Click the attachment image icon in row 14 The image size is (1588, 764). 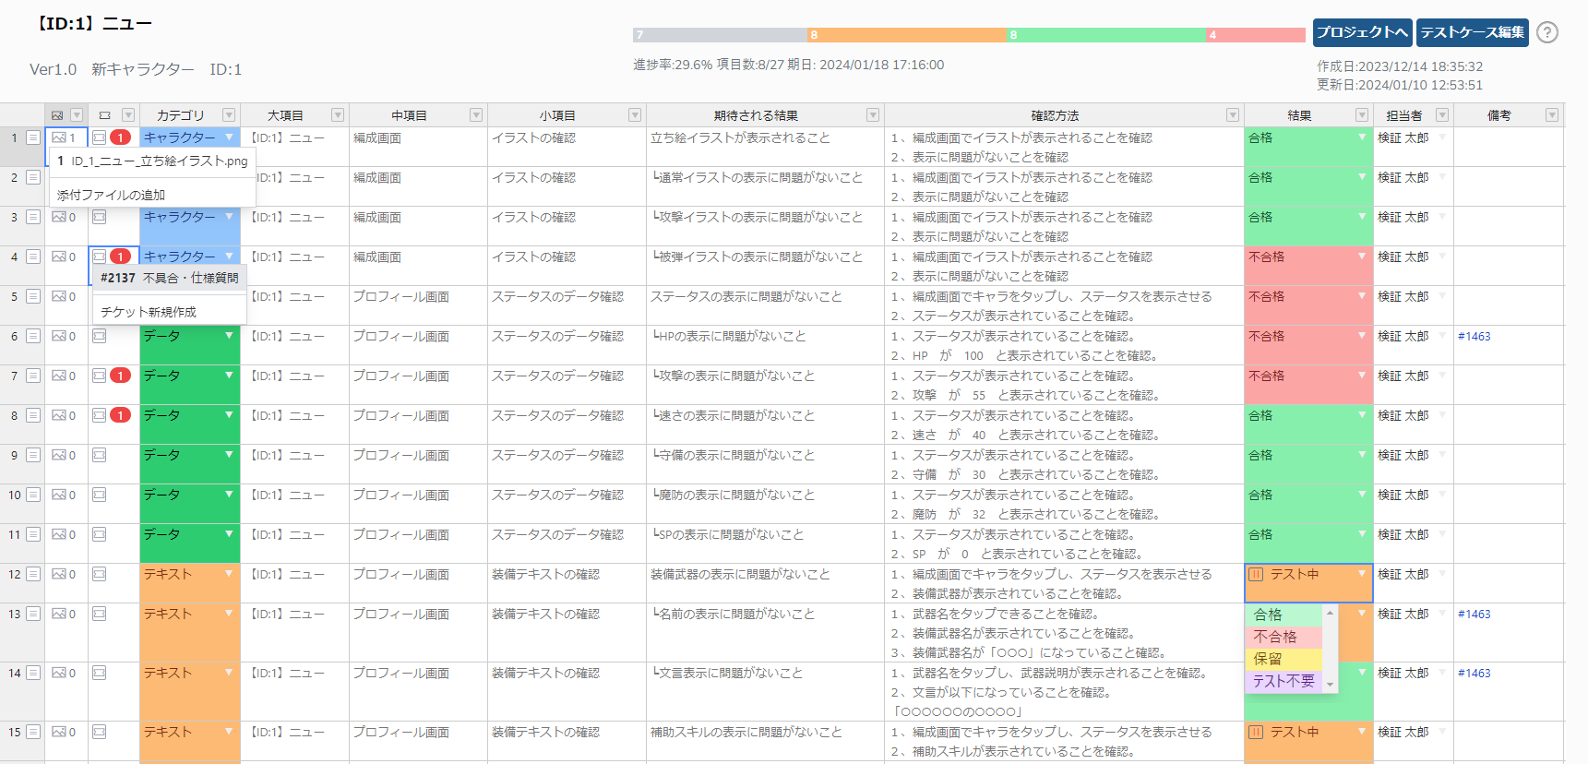click(x=59, y=673)
